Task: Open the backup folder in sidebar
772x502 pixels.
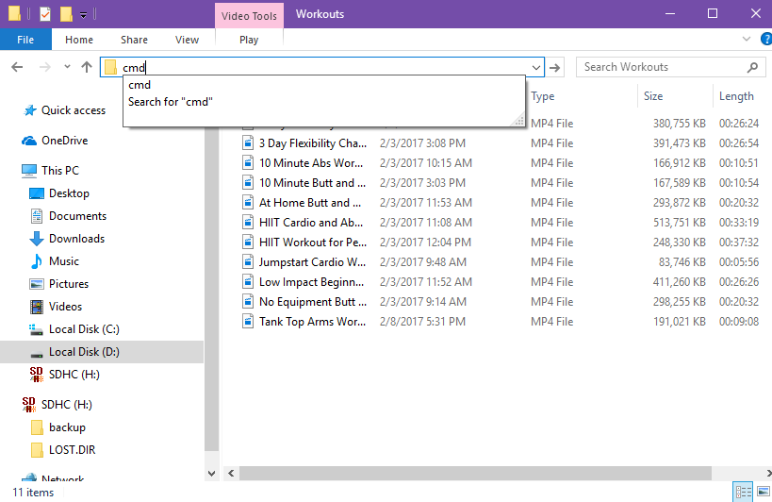Action: (67, 427)
